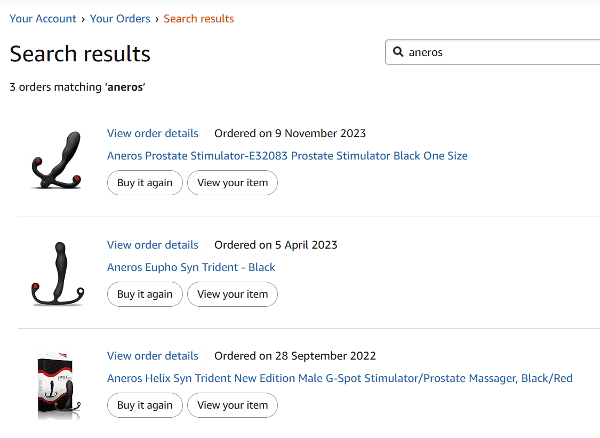Click the magnifier icon in the search box
Screen dimensions: 600x438
pos(398,52)
